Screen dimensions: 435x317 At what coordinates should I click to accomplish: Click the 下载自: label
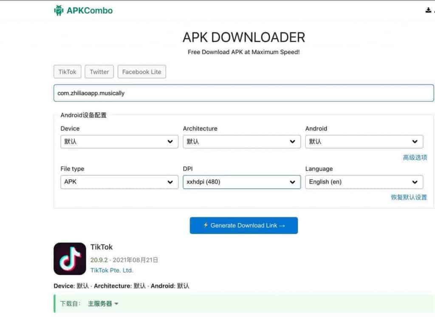(x=71, y=304)
